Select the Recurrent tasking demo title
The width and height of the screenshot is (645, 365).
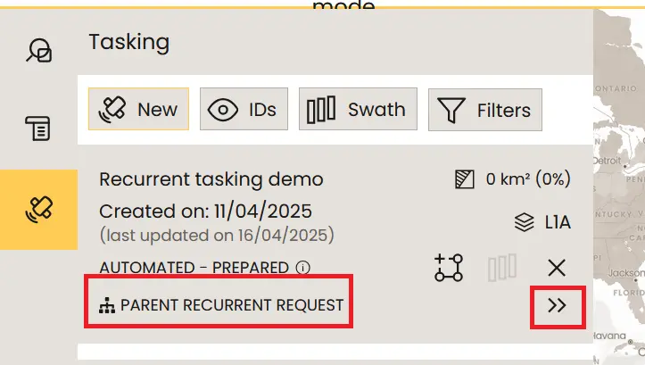pos(211,178)
